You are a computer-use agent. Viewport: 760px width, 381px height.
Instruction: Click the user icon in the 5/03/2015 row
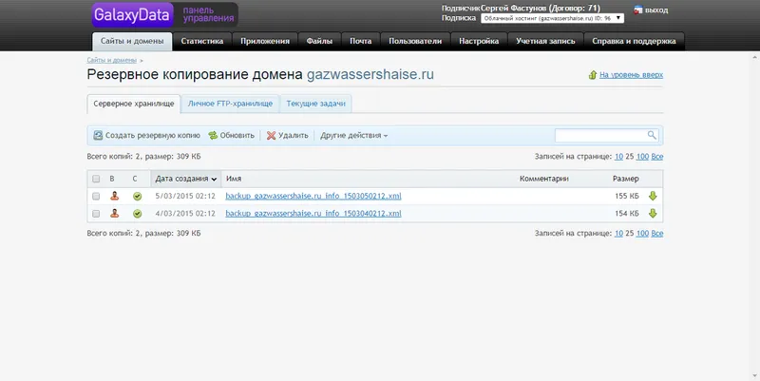point(114,196)
